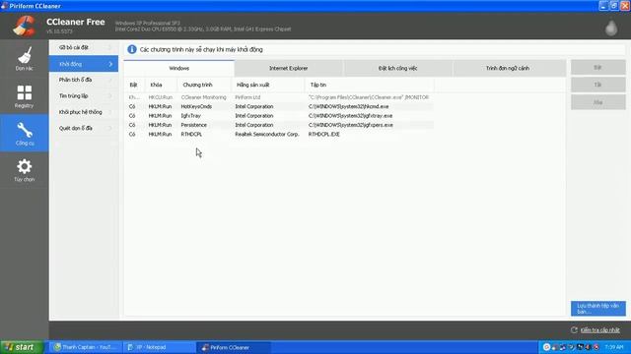Open the Kiểm tra cập nhật link

tap(600, 330)
